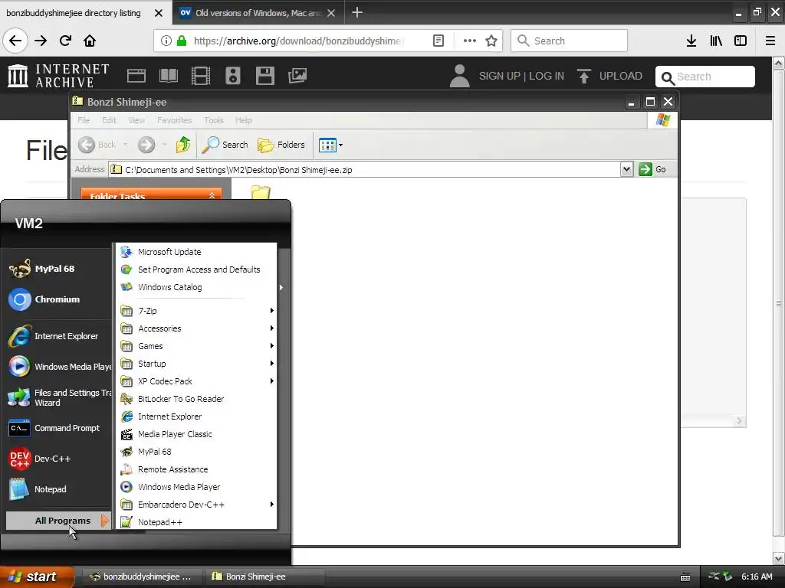Open the Edit menu in Explorer
This screenshot has width=785, height=588.
point(109,120)
